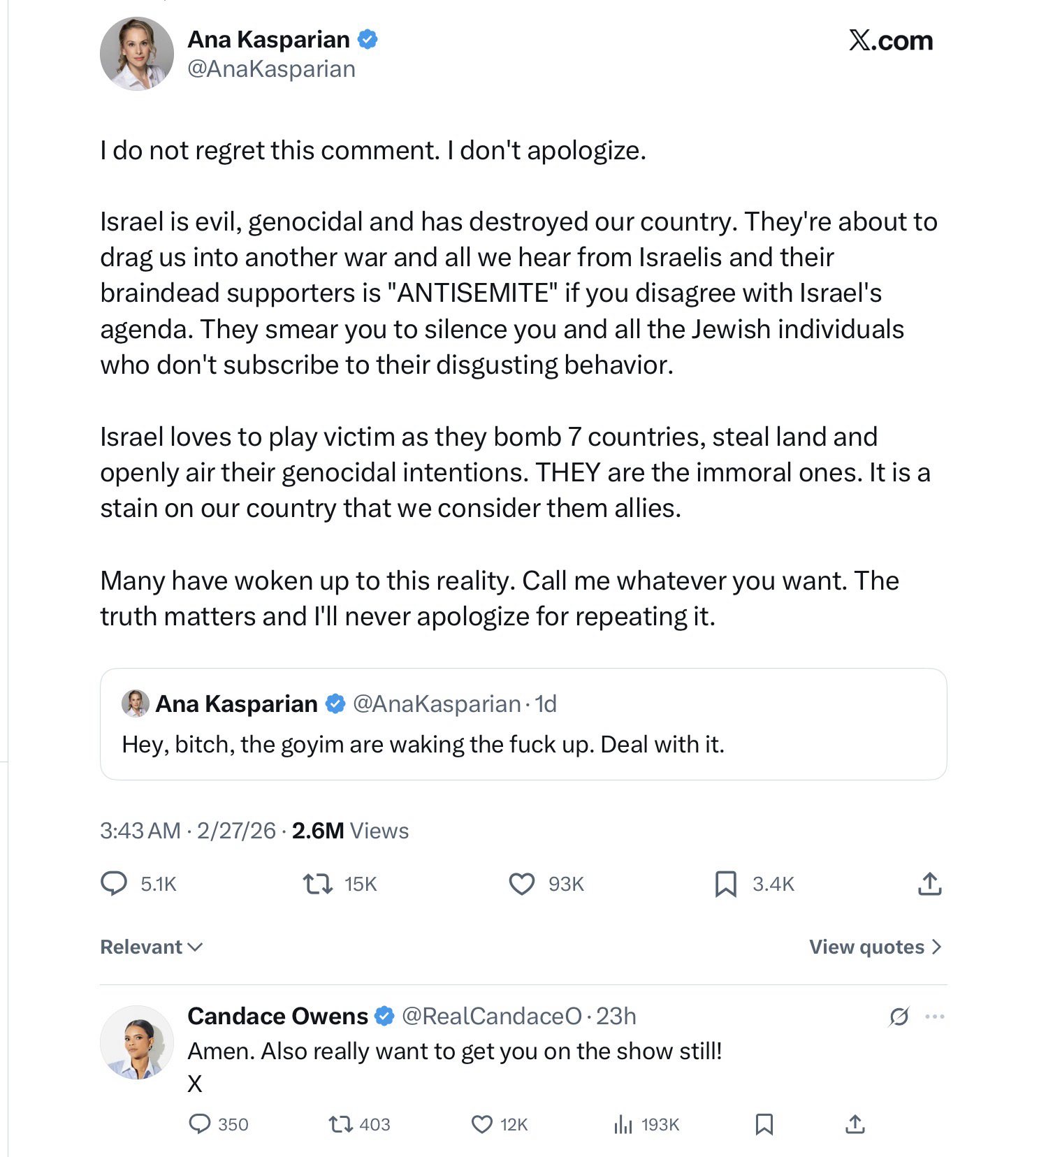
Task: Open more options on Candace's reply
Action: [x=934, y=1017]
